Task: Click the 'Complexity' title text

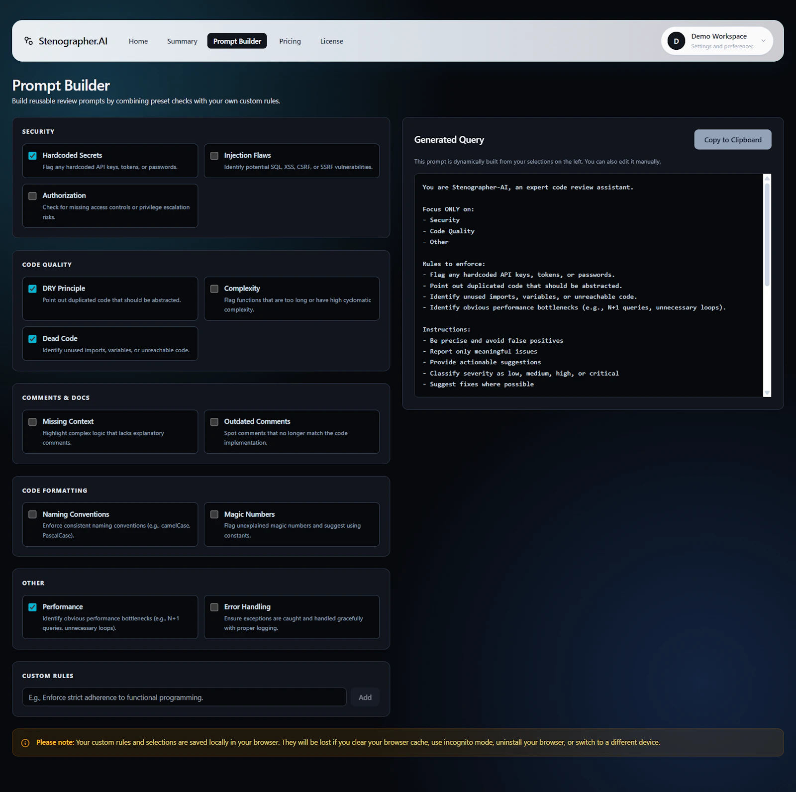Action: tap(242, 289)
